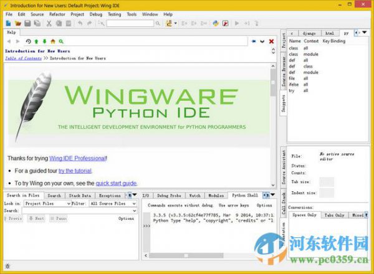The width and height of the screenshot is (374, 274).
Task: Click the Next search button
Action: click(36, 218)
